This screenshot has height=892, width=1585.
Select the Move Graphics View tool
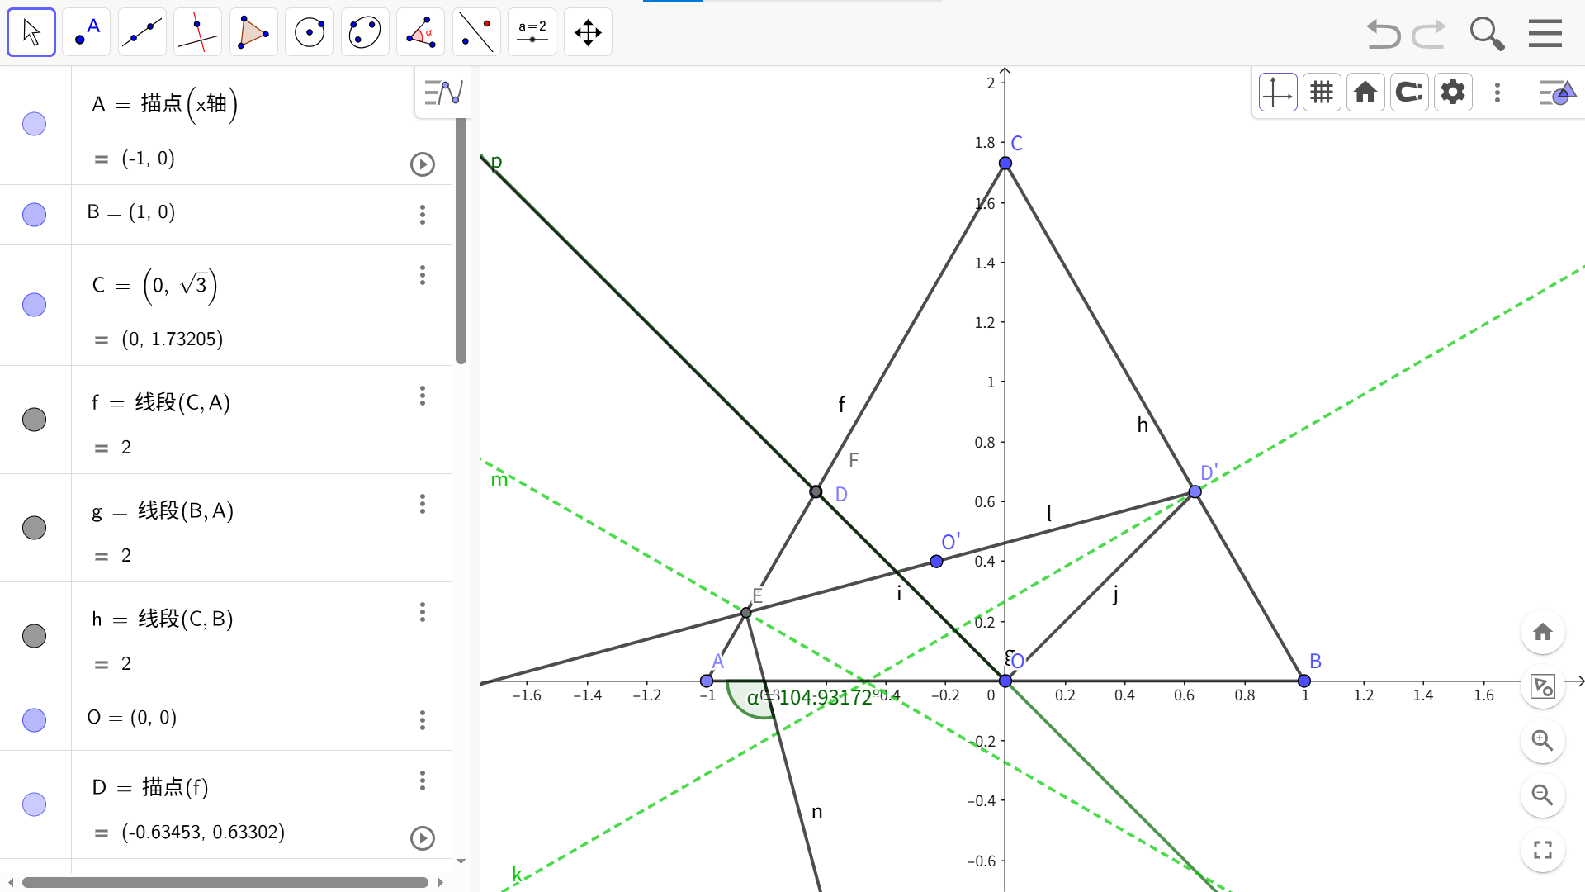(588, 32)
